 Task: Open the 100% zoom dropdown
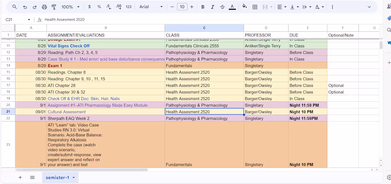(71, 7)
